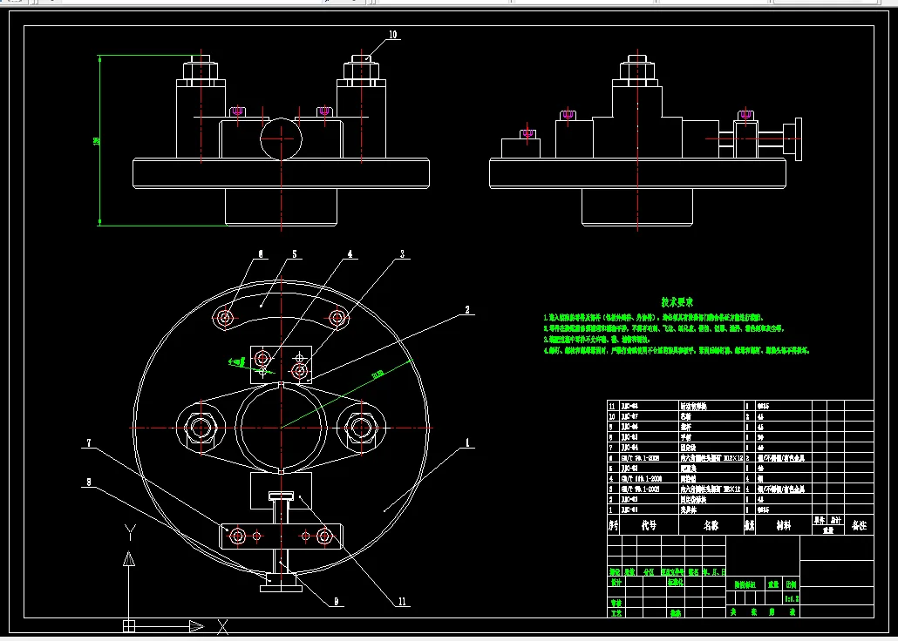Click row number 10 in the parts list
The height and width of the screenshot is (641, 898).
(x=612, y=416)
